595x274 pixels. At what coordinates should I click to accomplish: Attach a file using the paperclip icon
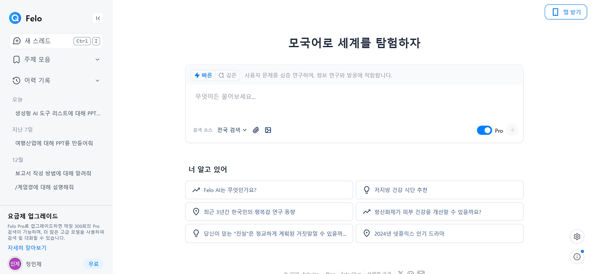256,130
